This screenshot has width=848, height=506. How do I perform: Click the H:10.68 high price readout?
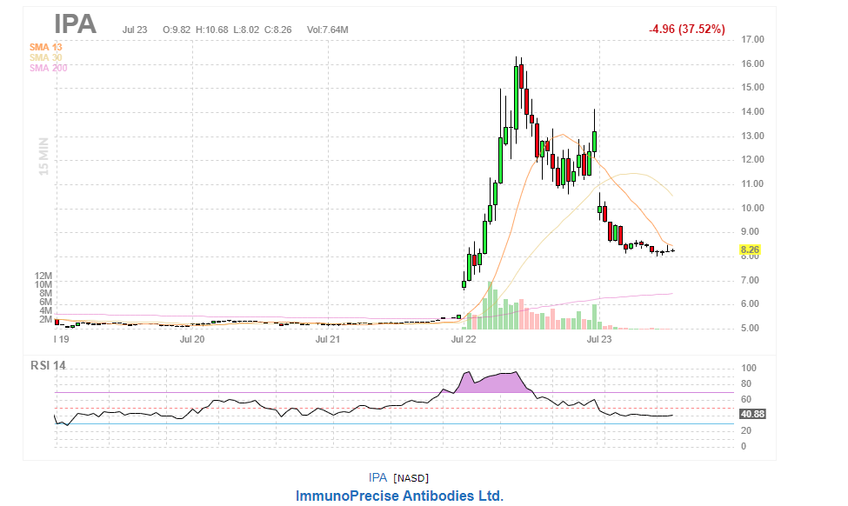[x=213, y=30]
